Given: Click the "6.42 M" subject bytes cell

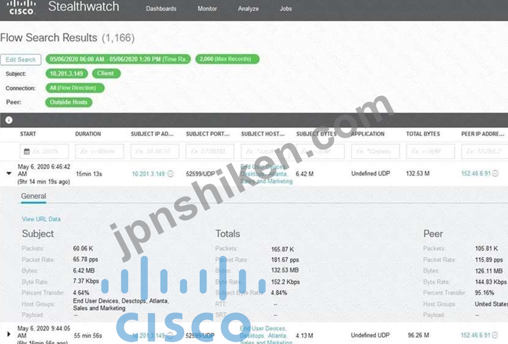Looking at the screenshot, I should coord(305,174).
